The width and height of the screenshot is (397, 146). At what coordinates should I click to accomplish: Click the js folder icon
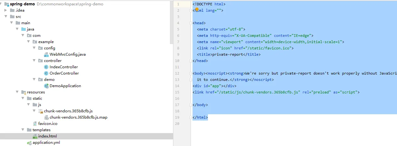35,105
